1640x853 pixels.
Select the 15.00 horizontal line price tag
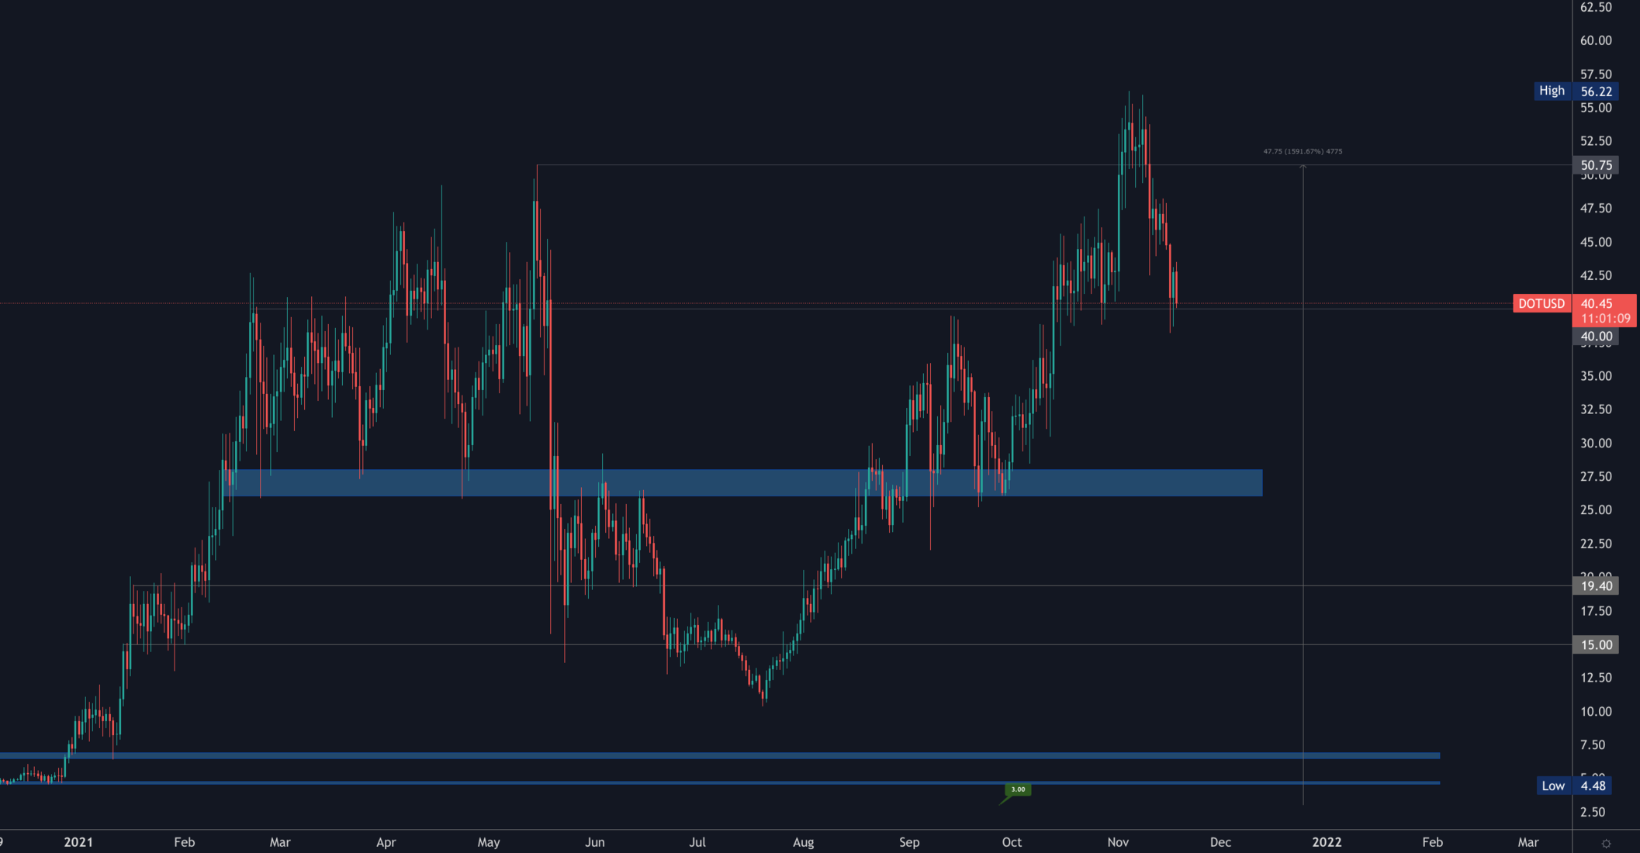click(1596, 644)
